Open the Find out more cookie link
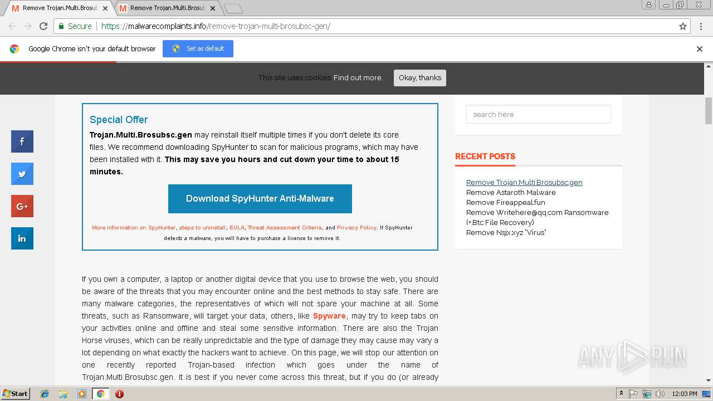713x401 pixels. (x=358, y=78)
